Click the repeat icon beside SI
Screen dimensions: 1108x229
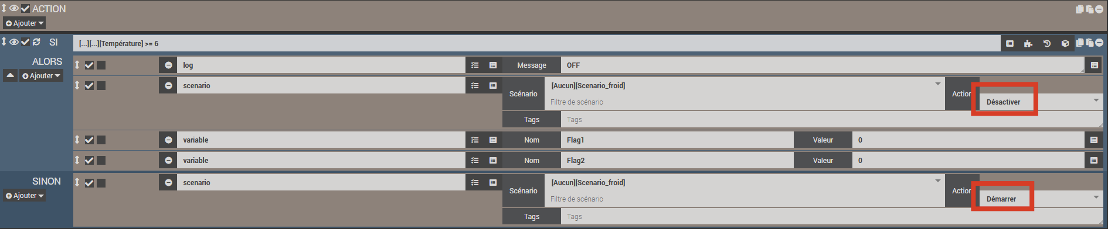click(37, 42)
